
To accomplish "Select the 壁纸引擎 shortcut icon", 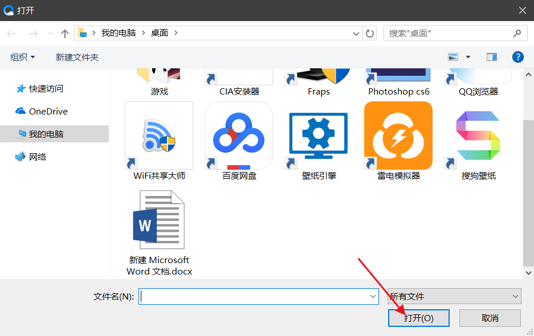I will tap(319, 136).
